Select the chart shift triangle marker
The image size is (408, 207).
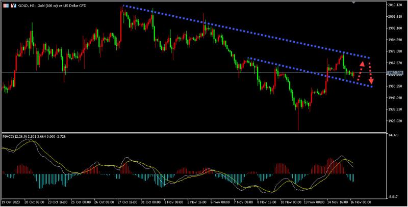click(x=353, y=3)
